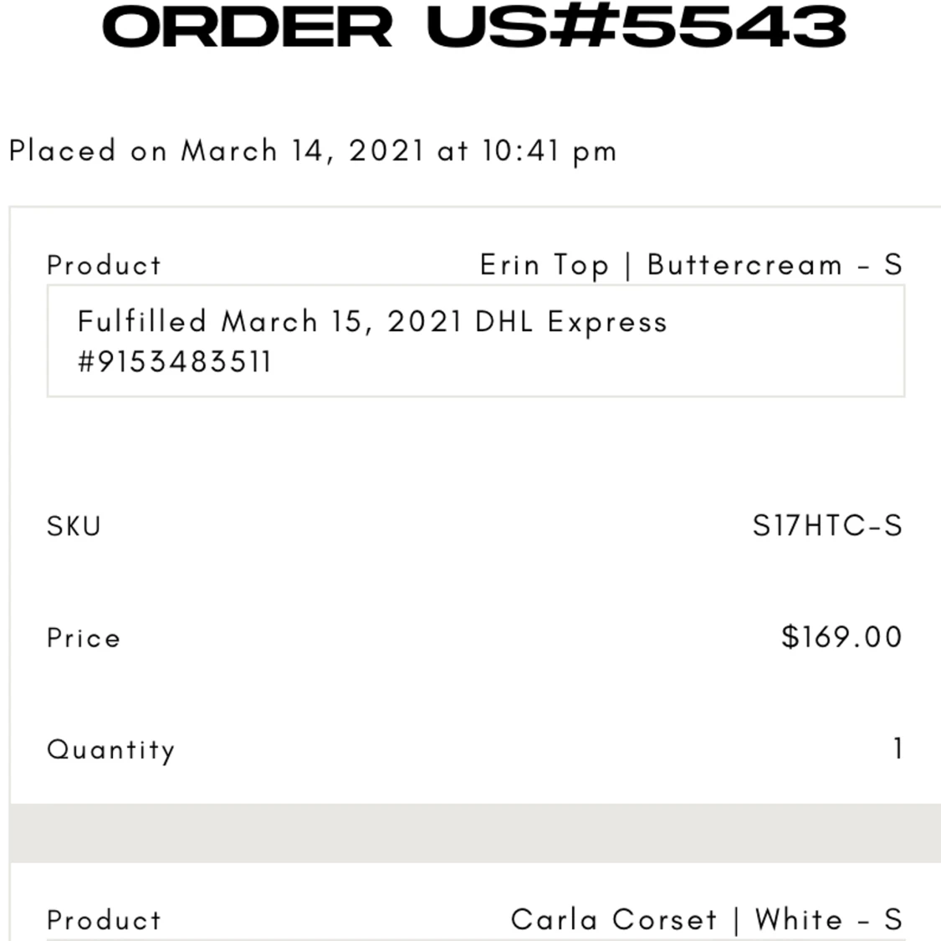This screenshot has height=941, width=941.
Task: Click the year 2021 in the placed date
Action: (x=386, y=151)
